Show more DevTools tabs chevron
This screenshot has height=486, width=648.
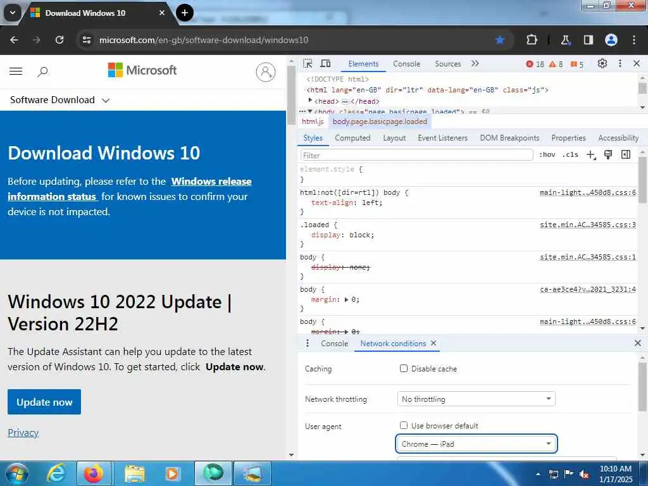tap(475, 63)
